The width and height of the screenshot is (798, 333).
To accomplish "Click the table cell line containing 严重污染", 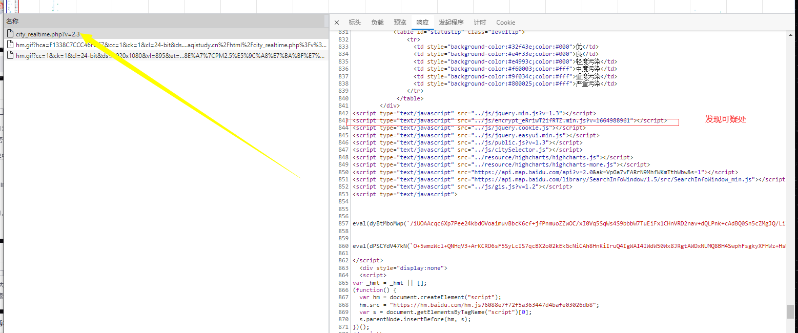I will (516, 84).
